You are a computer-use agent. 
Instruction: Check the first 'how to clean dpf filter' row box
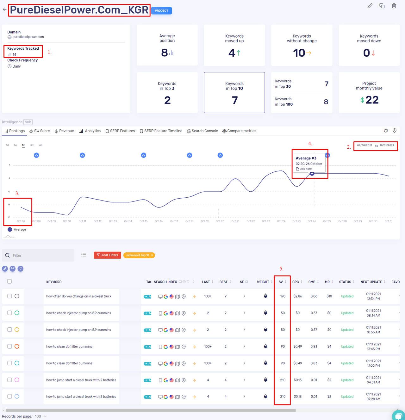(9, 346)
